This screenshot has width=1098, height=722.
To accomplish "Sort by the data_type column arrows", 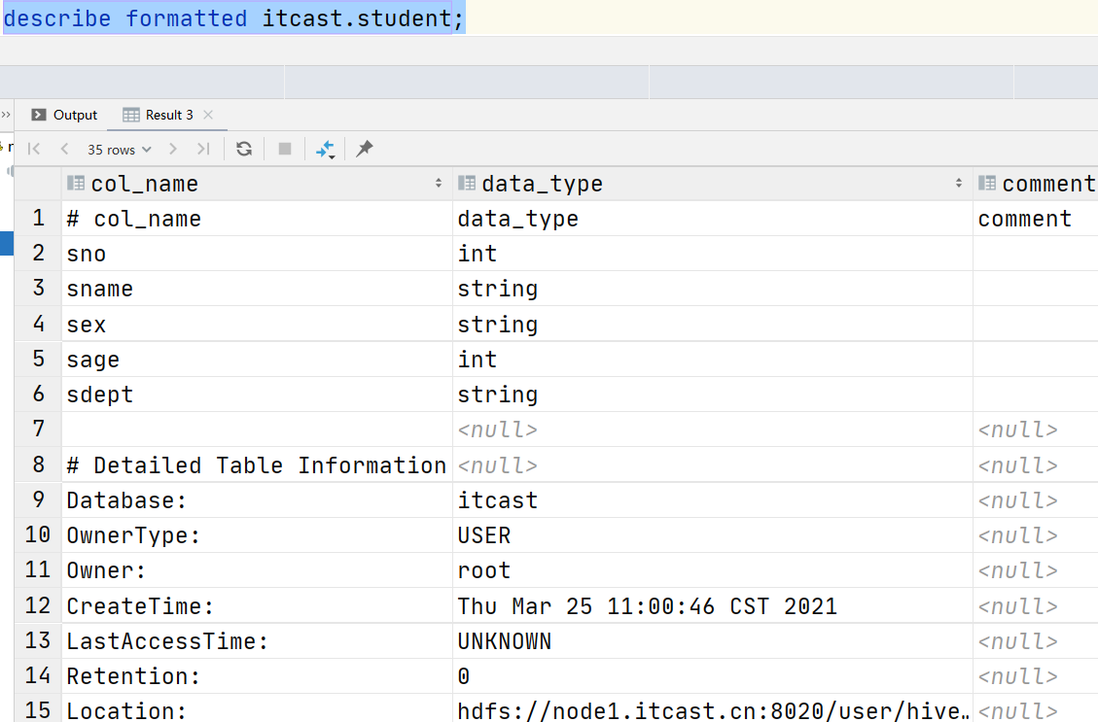I will click(x=959, y=184).
